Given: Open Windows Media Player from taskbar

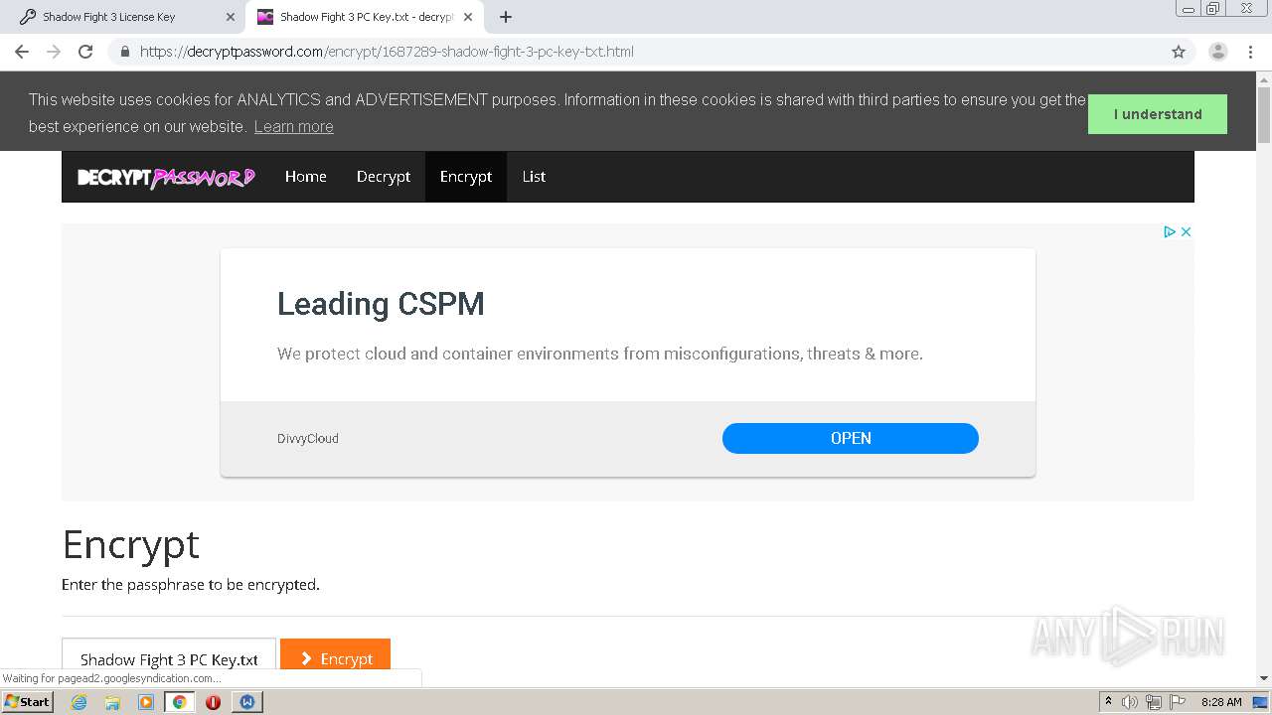Looking at the screenshot, I should [x=146, y=702].
